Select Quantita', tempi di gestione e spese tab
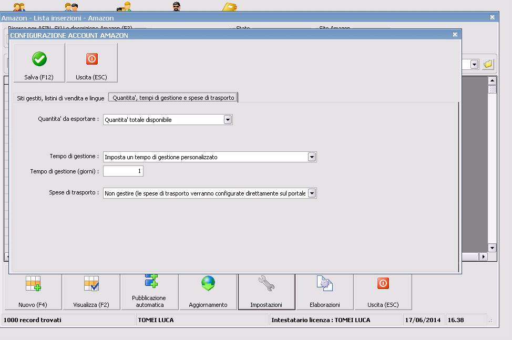The width and height of the screenshot is (512, 340). (x=173, y=98)
